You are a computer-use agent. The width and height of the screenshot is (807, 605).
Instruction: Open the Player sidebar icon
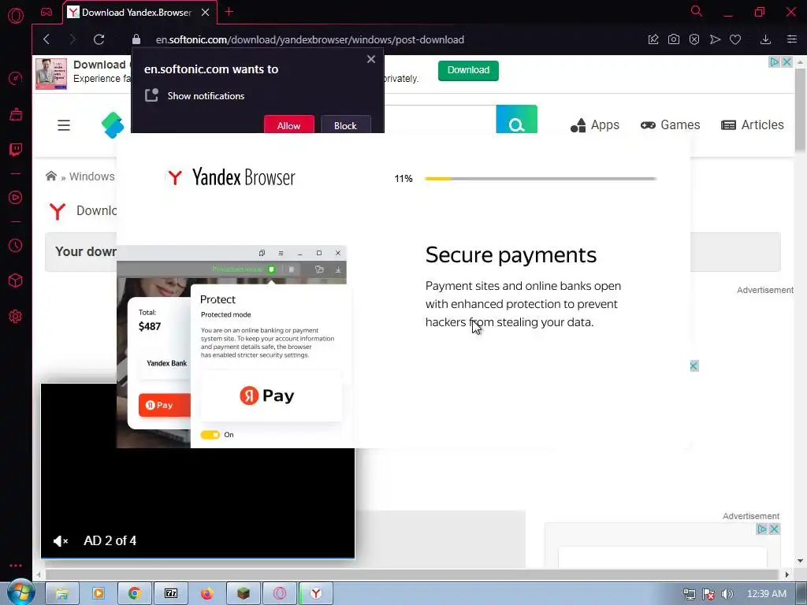tap(16, 198)
